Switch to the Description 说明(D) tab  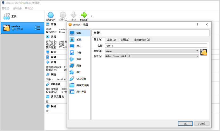[125, 40]
